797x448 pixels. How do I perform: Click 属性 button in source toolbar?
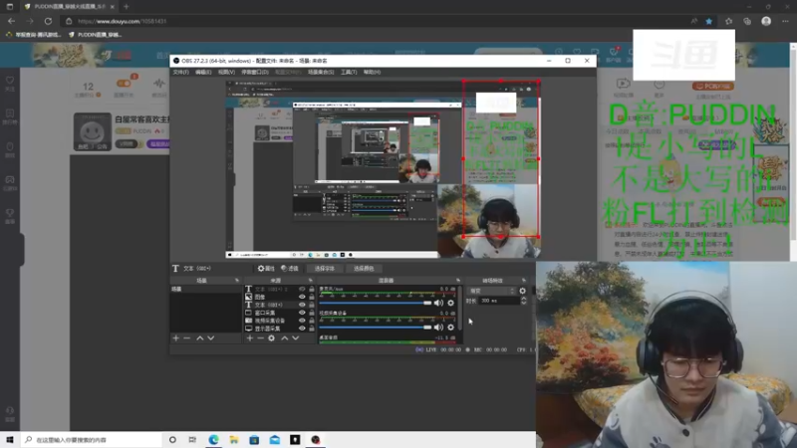[266, 268]
